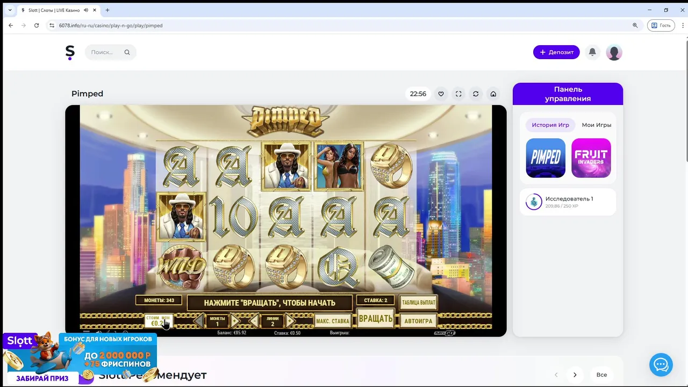The height and width of the screenshot is (387, 688).
Task: Click the Депозит button
Action: click(556, 52)
